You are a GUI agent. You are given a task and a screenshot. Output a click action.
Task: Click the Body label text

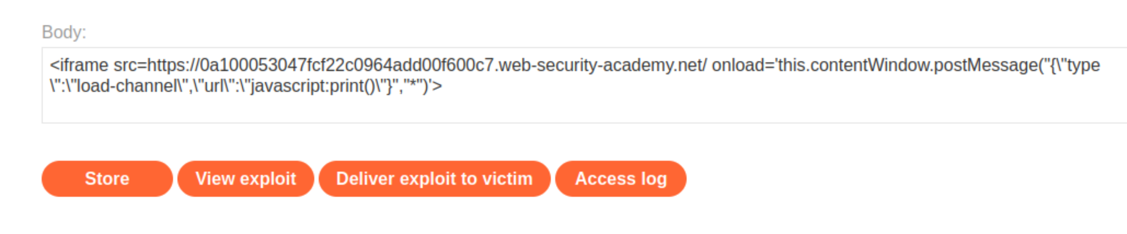click(64, 32)
